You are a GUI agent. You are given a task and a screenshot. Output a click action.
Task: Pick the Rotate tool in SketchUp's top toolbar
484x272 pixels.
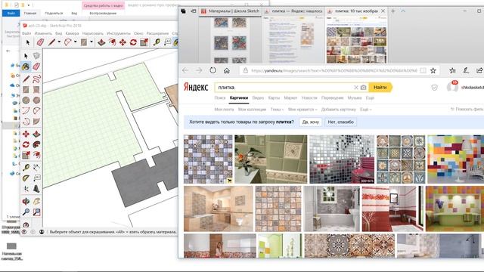(x=133, y=42)
